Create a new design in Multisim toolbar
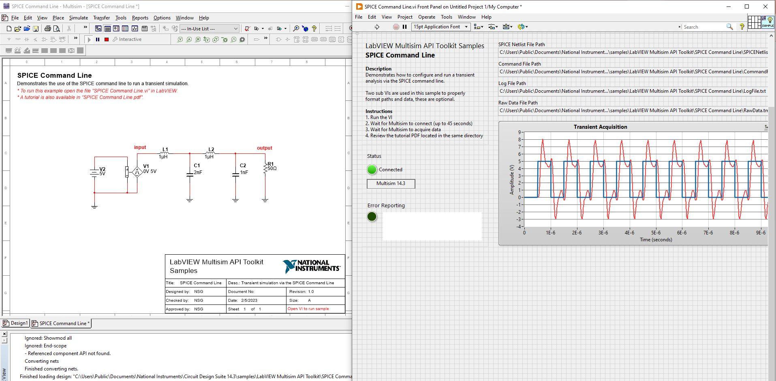776x381 pixels. tap(9, 28)
